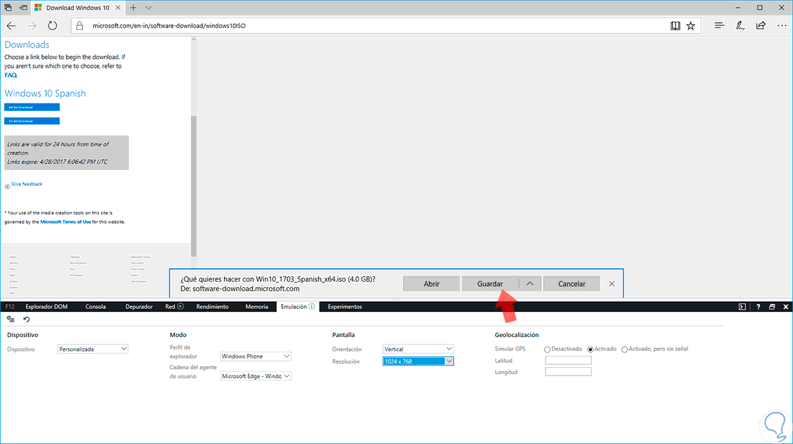Set the open tabs aside
This screenshot has width=793, height=444.
click(23, 8)
